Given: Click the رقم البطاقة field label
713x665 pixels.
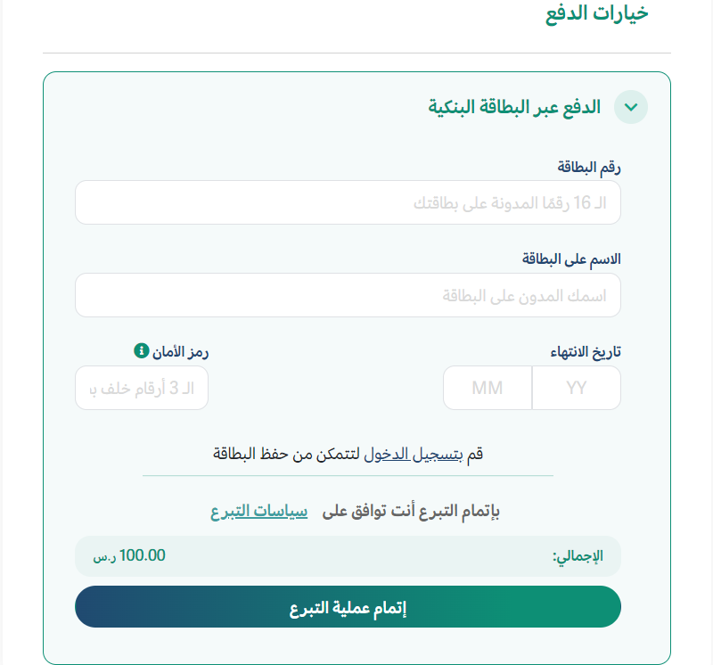Looking at the screenshot, I should pos(589,168).
